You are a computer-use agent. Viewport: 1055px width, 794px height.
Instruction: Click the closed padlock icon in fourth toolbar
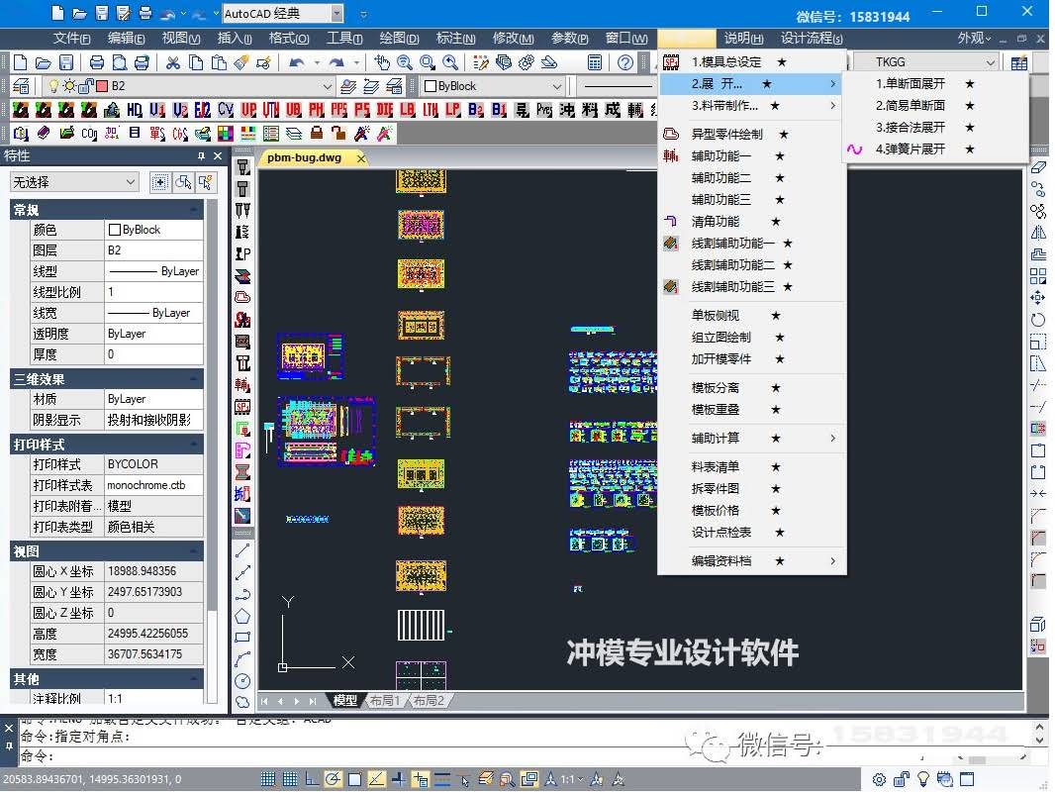[x=317, y=134]
